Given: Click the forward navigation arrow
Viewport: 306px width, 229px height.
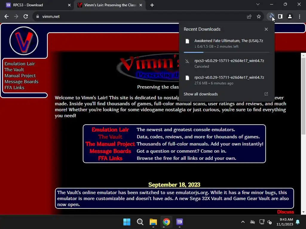Looking at the screenshot, I should tap(16, 17).
